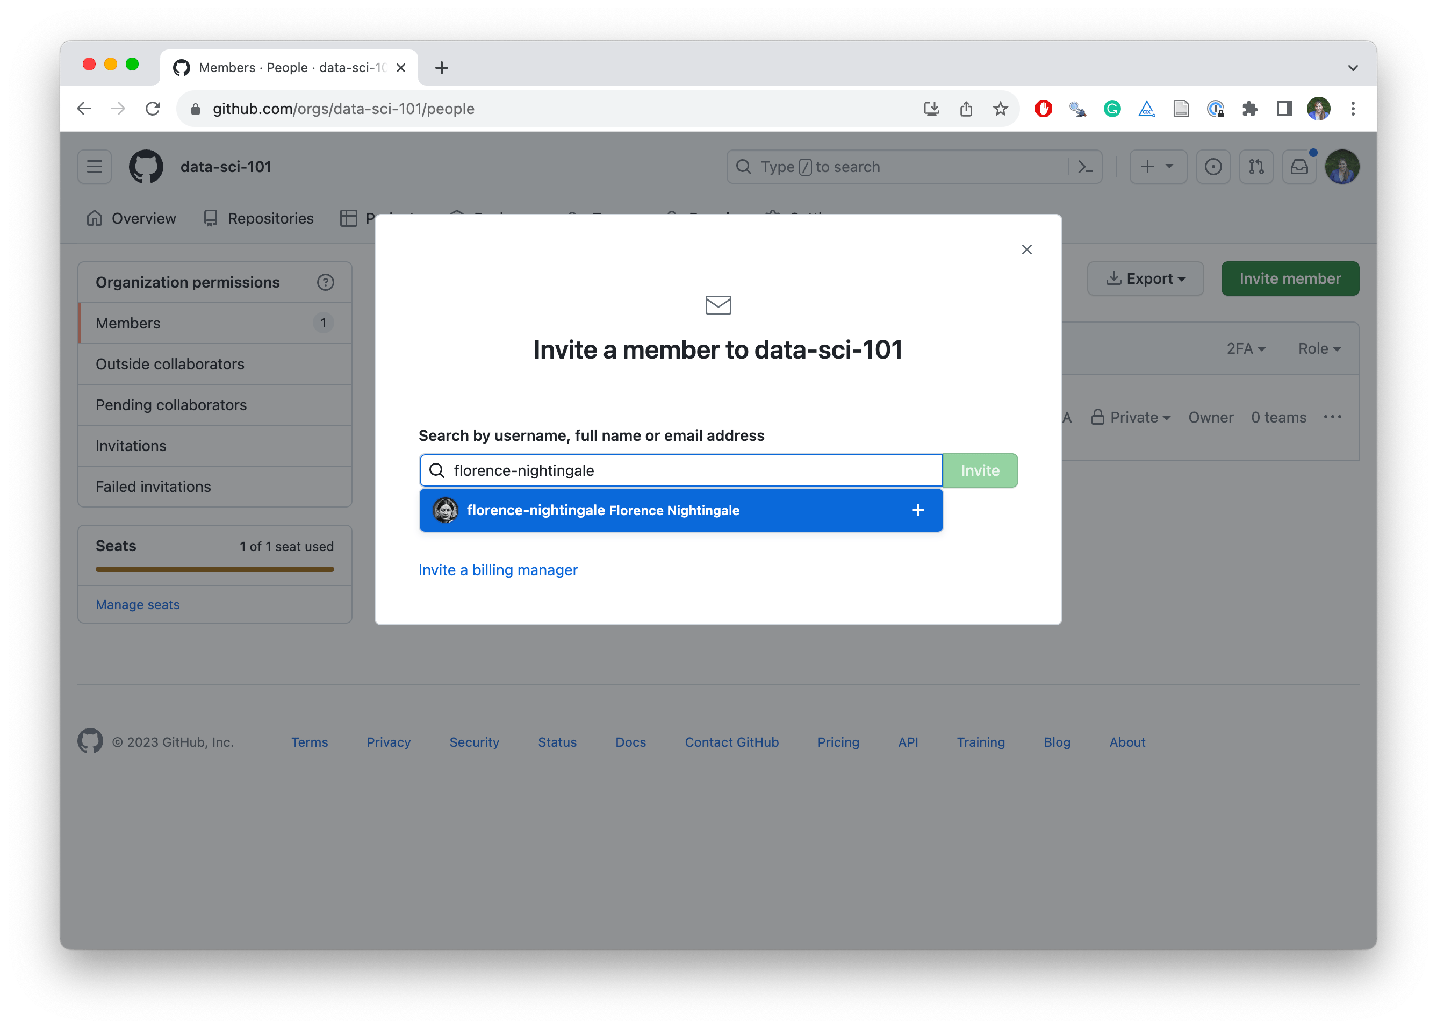Open the Role filter dropdown

(1318, 348)
